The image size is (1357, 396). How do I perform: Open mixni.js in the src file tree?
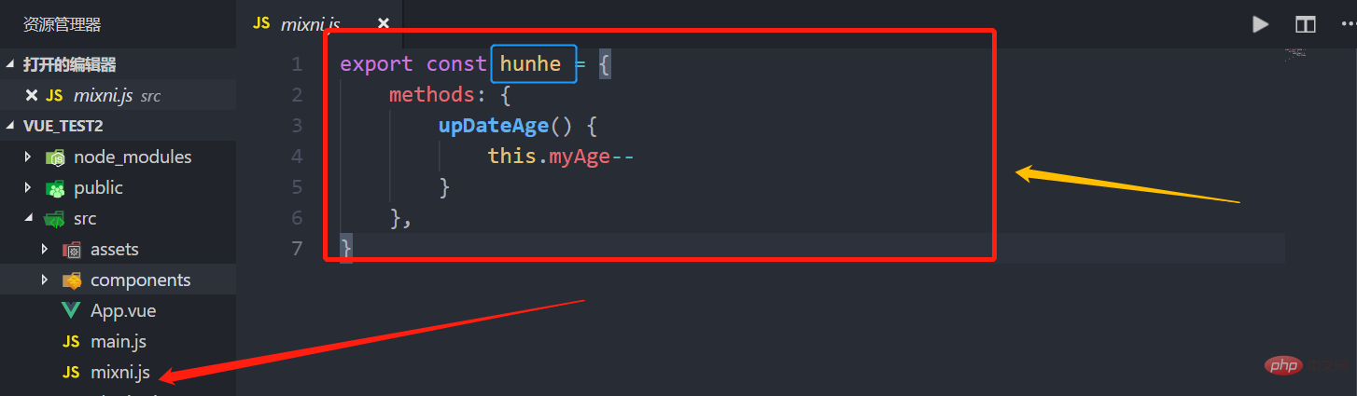[x=119, y=373]
